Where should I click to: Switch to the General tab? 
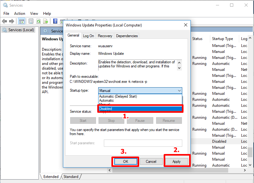(73, 35)
